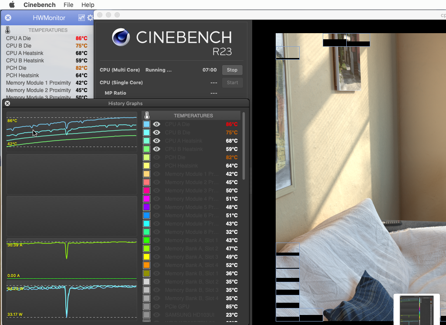This screenshot has width=446, height=325.
Task: Select PCIe GPU 85°C row
Action: (x=191, y=307)
